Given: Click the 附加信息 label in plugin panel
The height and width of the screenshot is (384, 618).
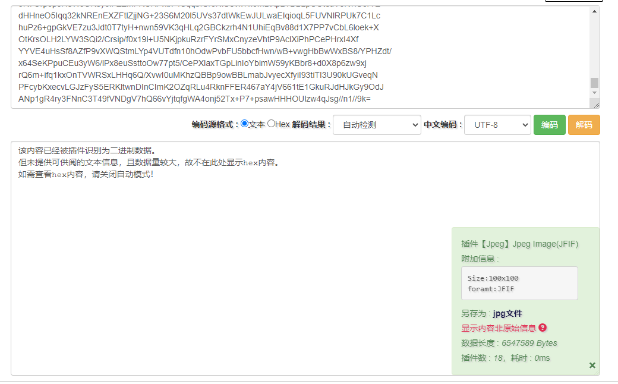Looking at the screenshot, I should [x=480, y=259].
